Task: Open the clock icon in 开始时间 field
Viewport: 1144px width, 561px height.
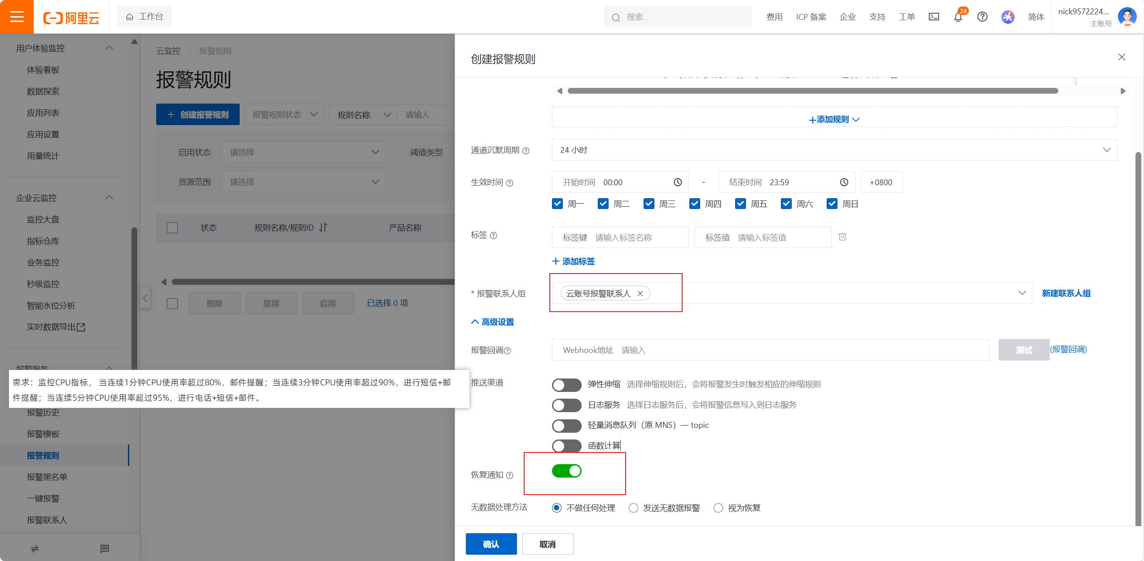Action: point(677,182)
